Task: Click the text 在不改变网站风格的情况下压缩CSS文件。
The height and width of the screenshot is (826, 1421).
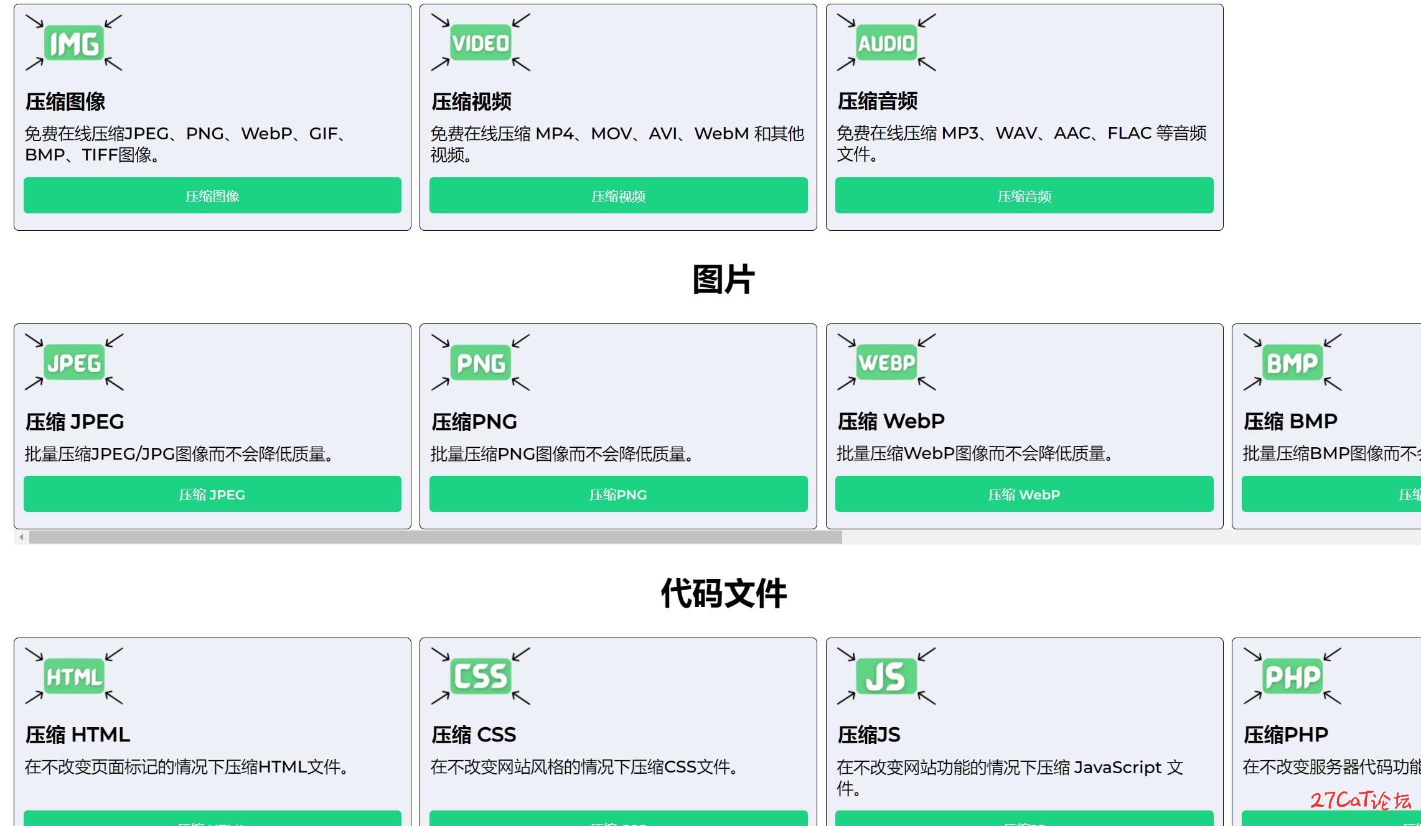Action: [586, 767]
